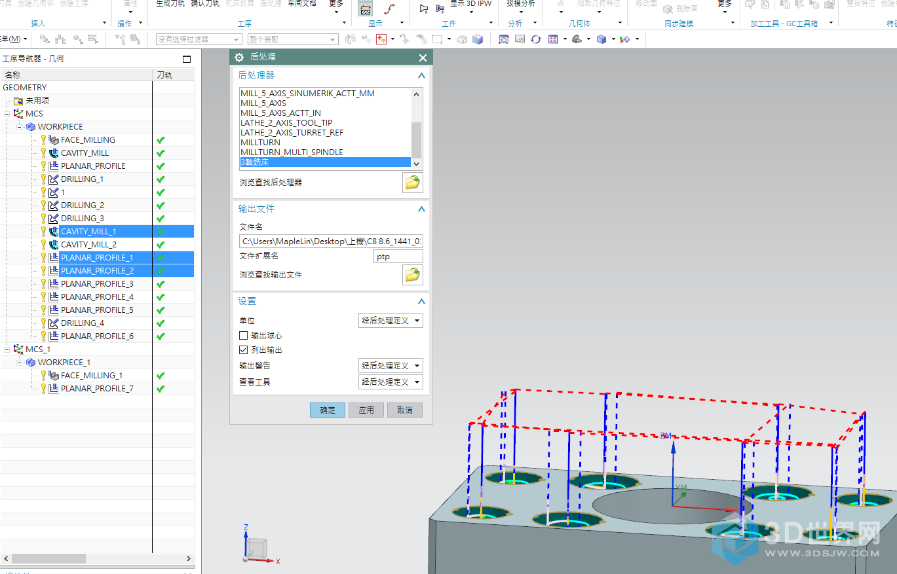
Task: Click the WORKPIECE geometry icon
Action: (31, 127)
